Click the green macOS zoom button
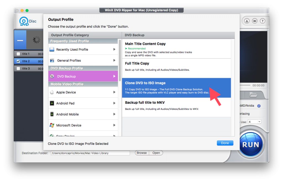Screen dimensions: 283x182 click(27, 10)
